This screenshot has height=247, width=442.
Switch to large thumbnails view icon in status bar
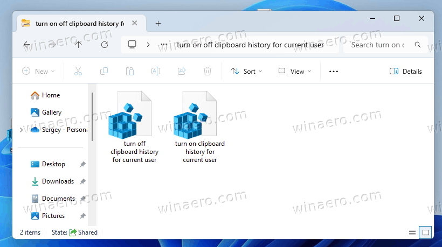click(x=426, y=232)
